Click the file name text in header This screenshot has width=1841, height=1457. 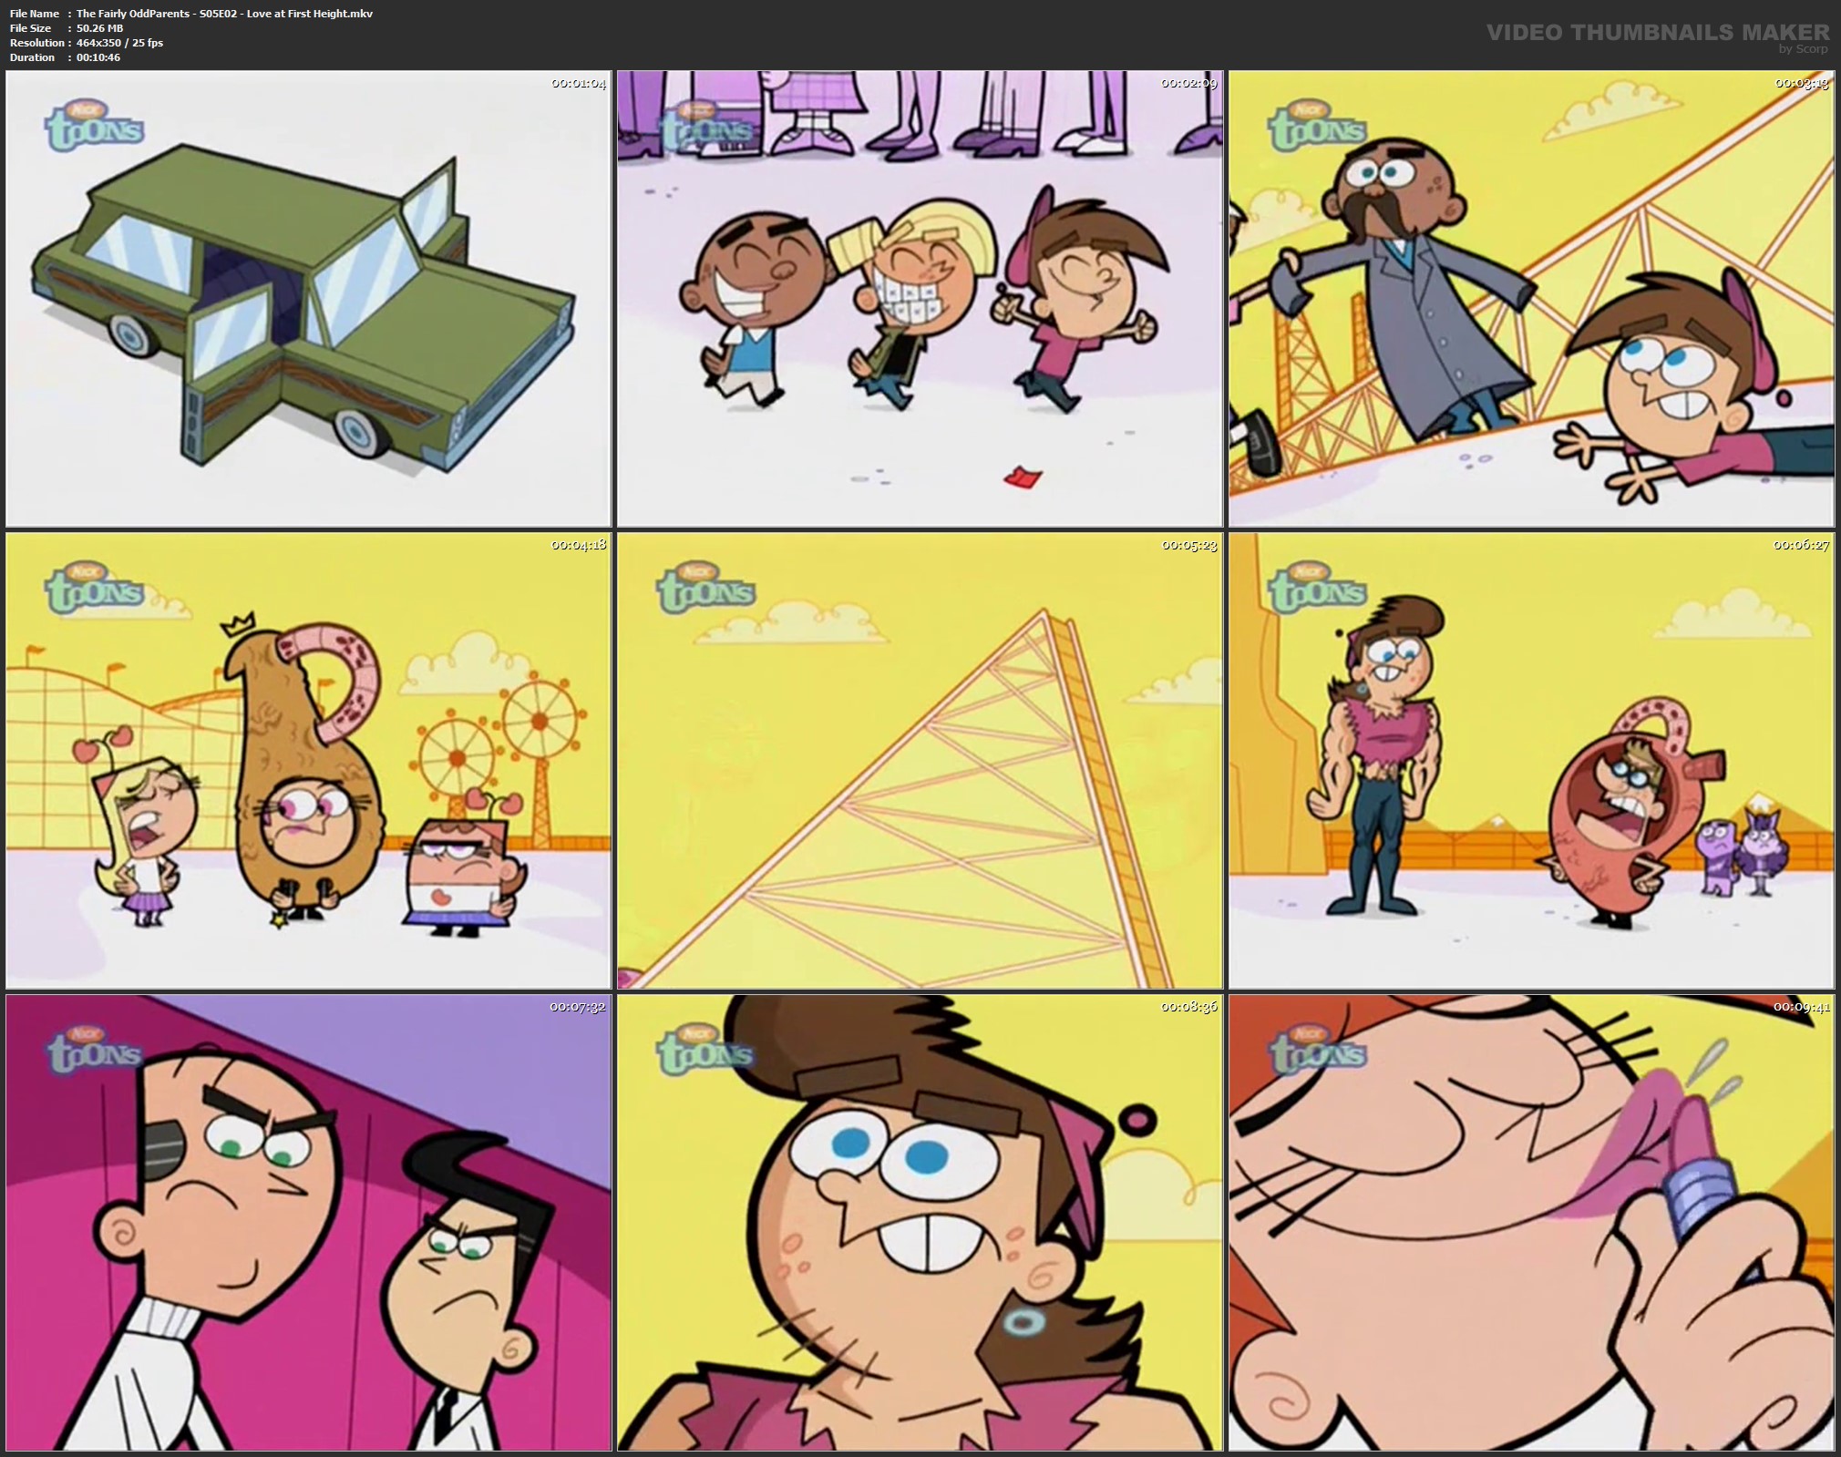pyautogui.click(x=224, y=14)
